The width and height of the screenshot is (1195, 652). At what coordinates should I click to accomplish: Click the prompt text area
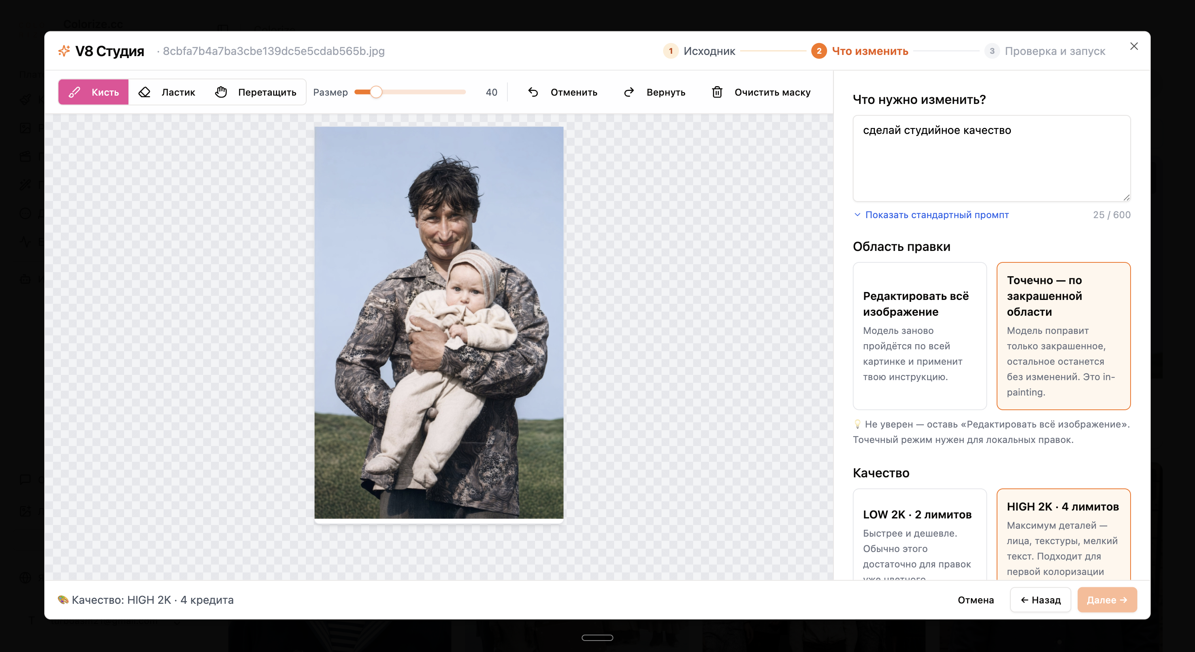click(991, 158)
